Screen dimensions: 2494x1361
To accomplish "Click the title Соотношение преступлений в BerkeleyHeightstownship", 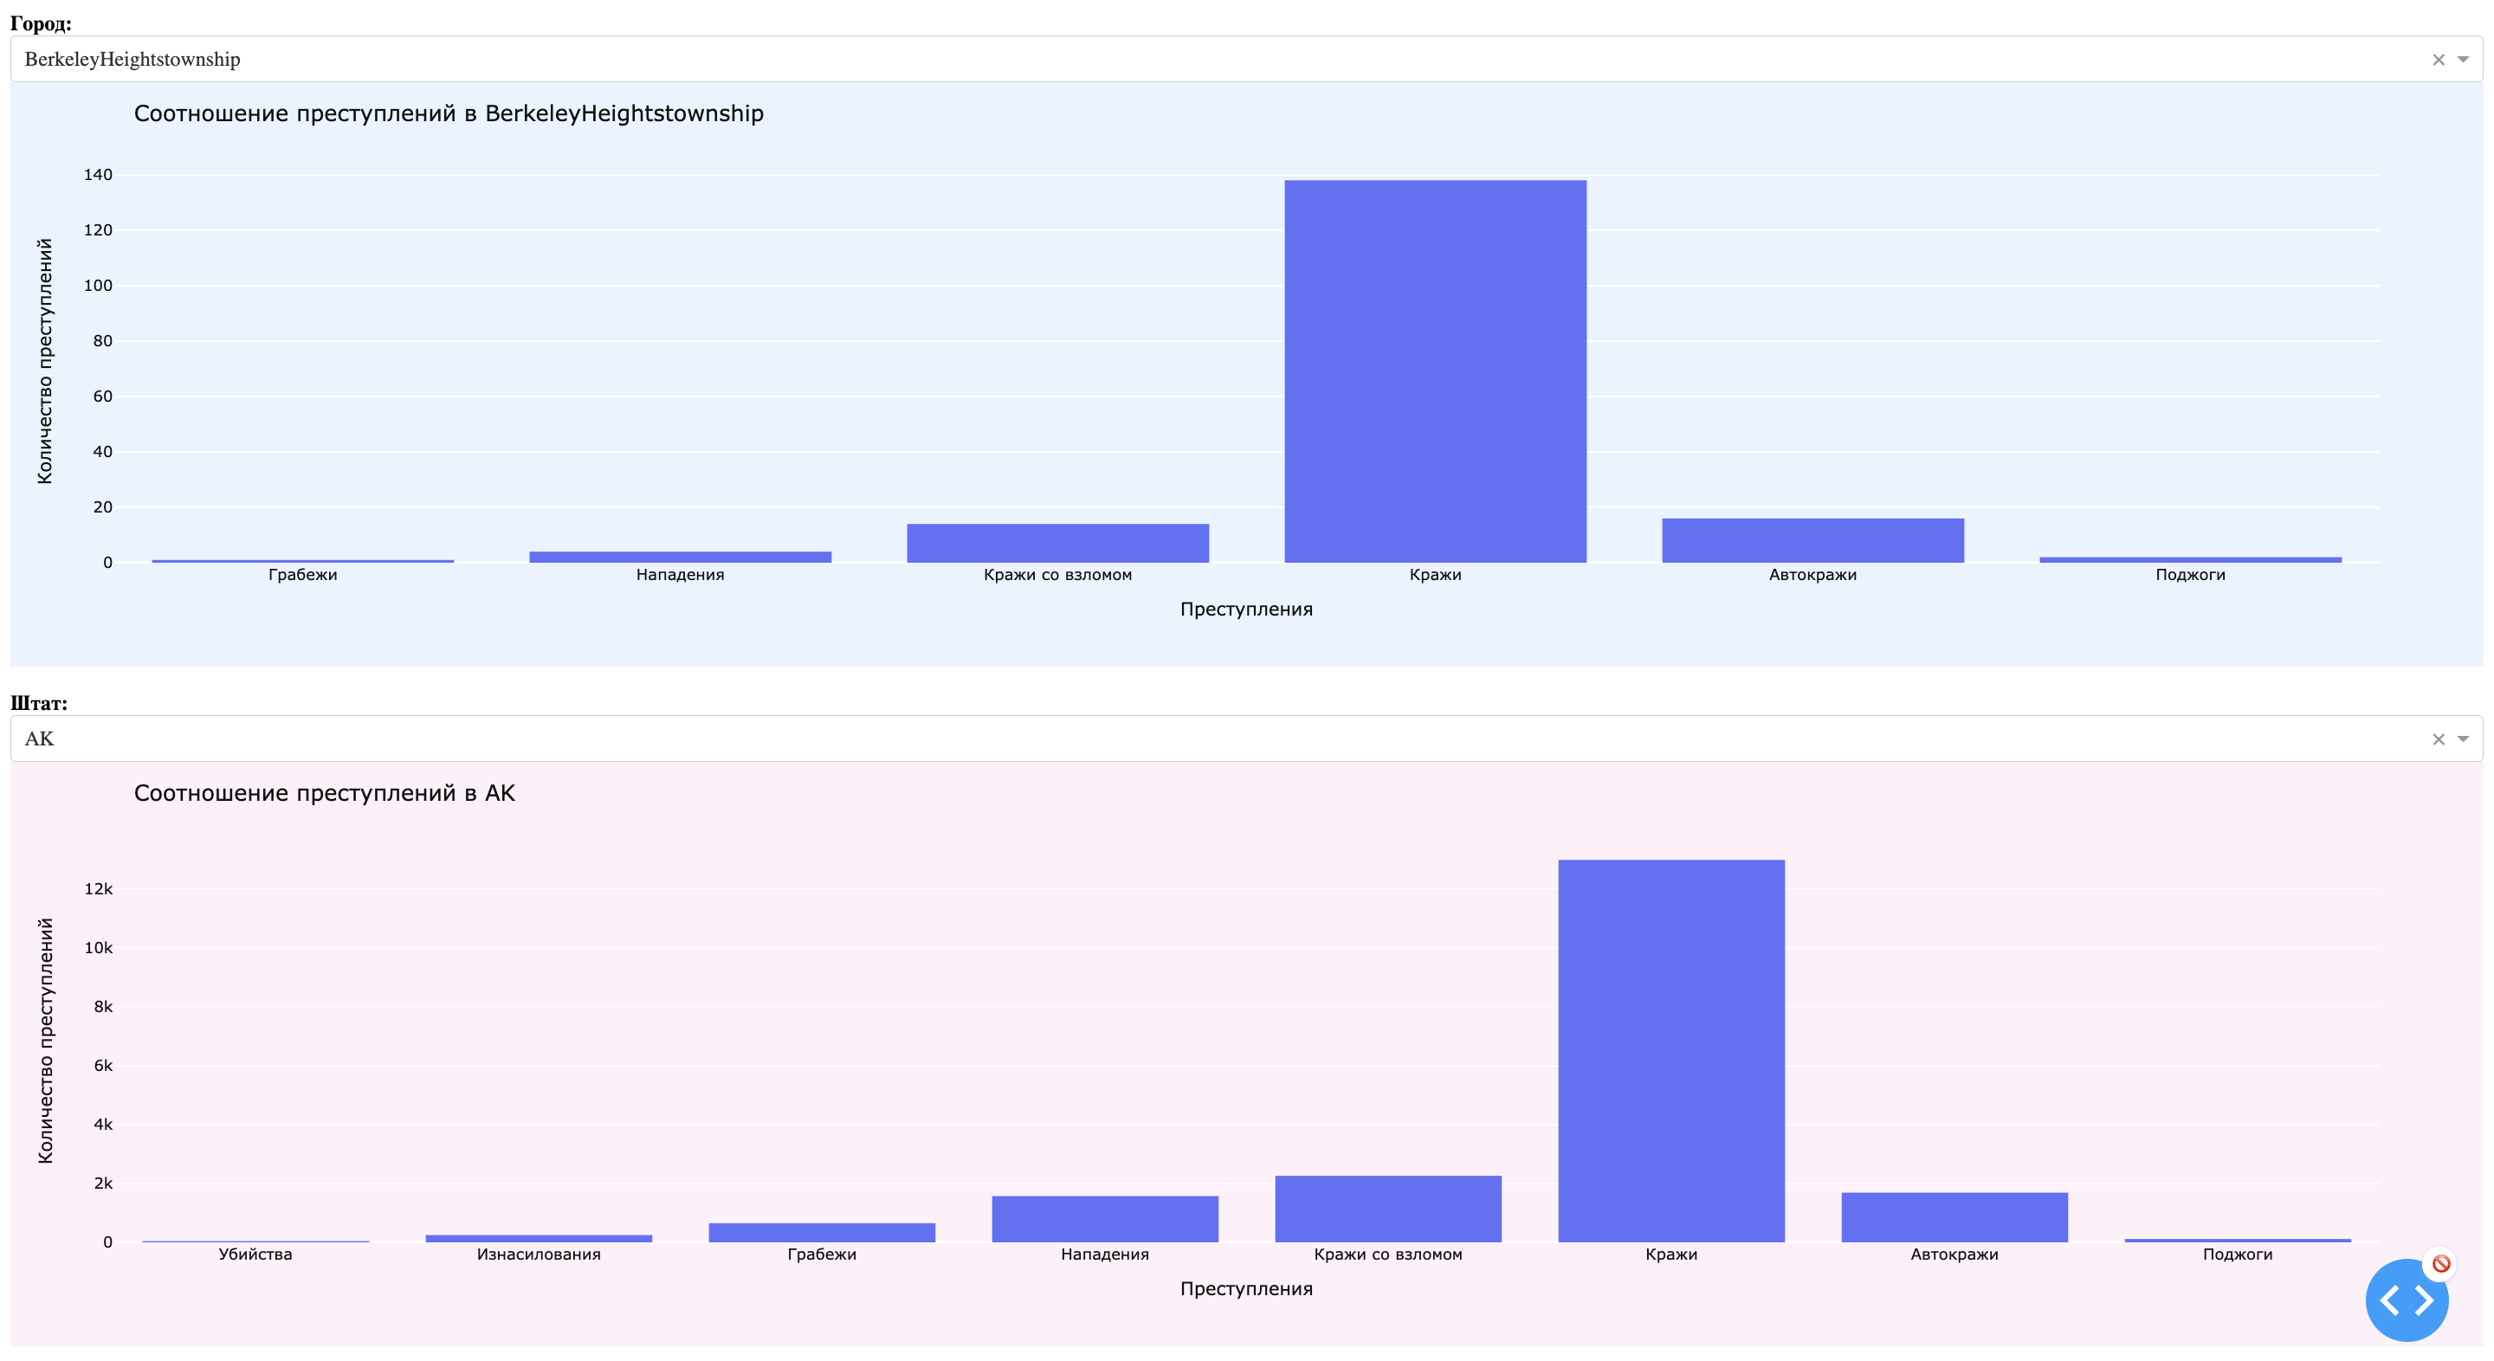I will (x=449, y=113).
